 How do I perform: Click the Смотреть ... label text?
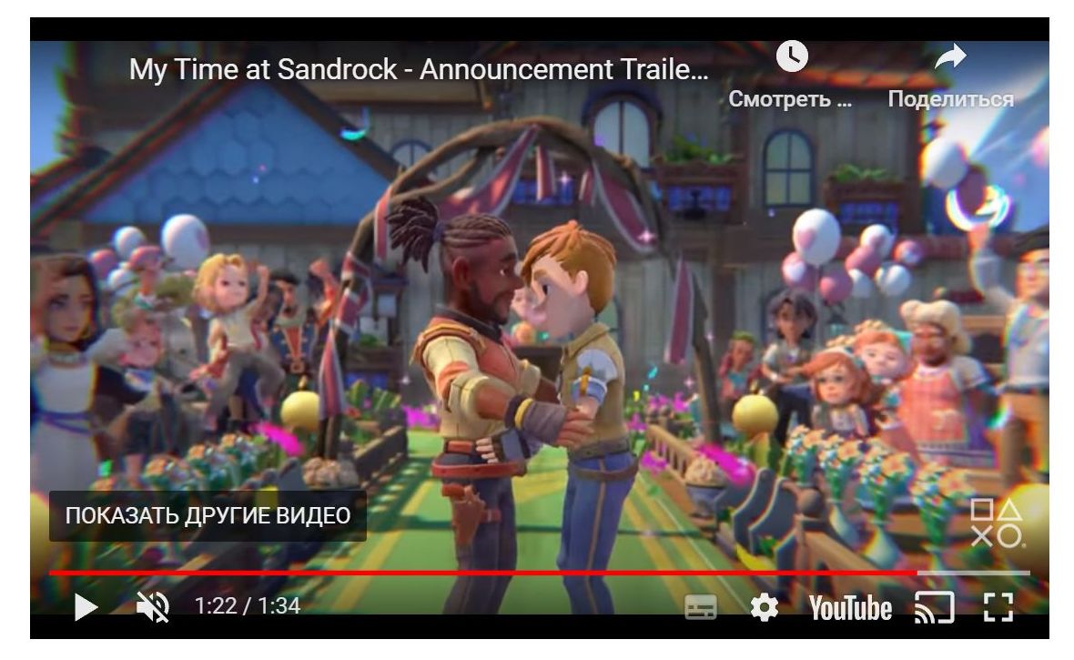[x=790, y=99]
